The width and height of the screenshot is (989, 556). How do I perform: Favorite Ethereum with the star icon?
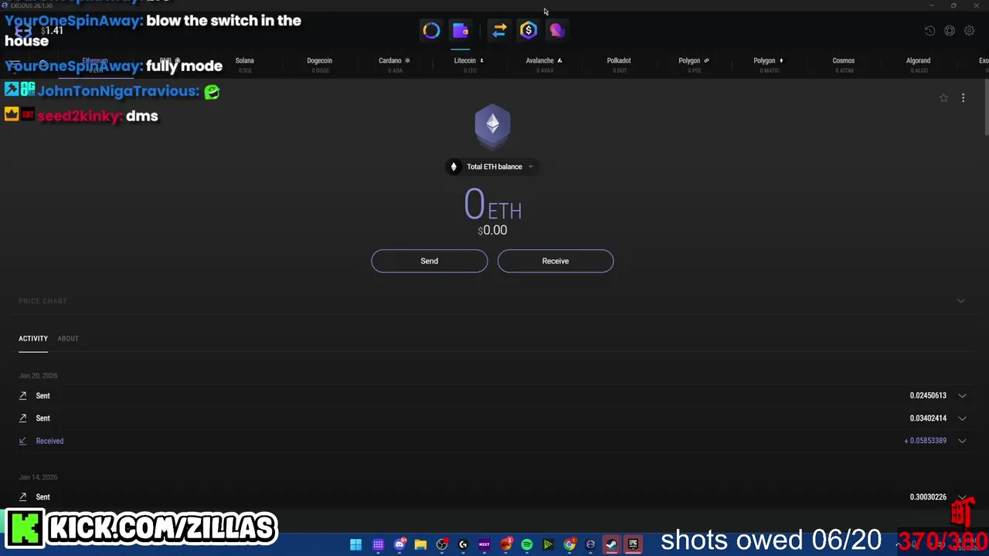(x=943, y=98)
